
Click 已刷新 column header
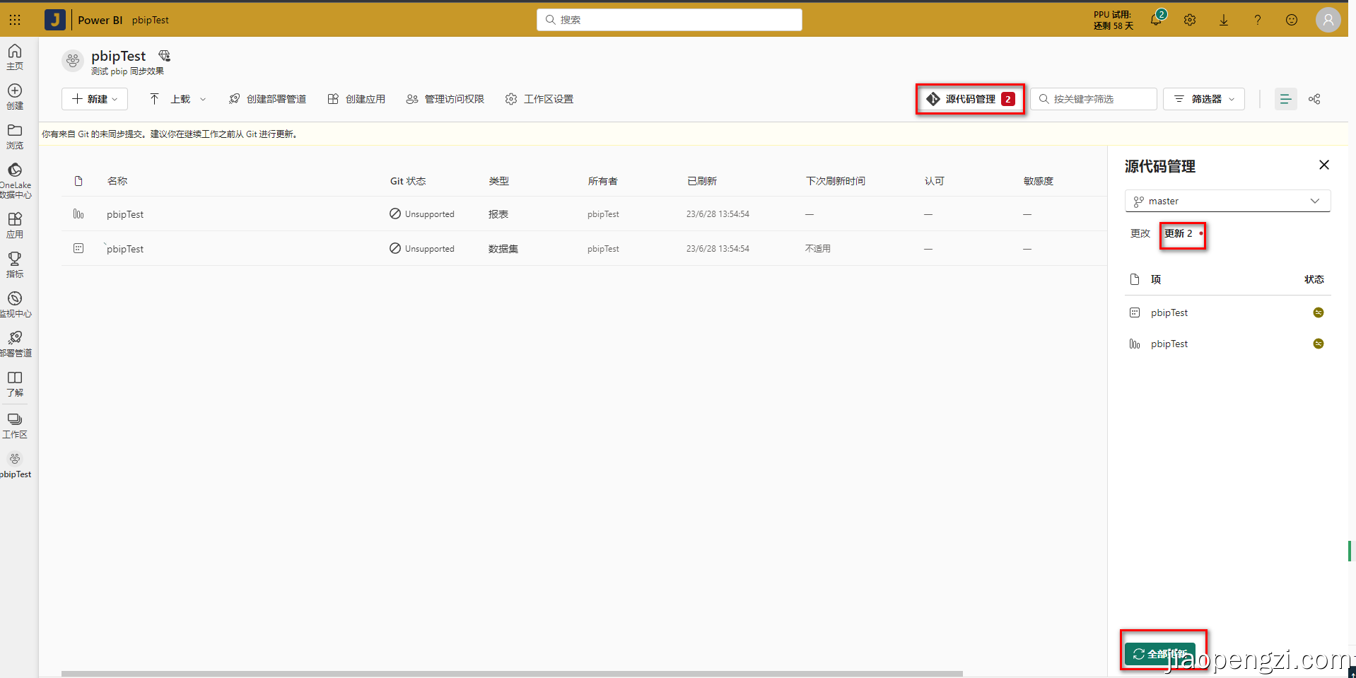click(702, 181)
